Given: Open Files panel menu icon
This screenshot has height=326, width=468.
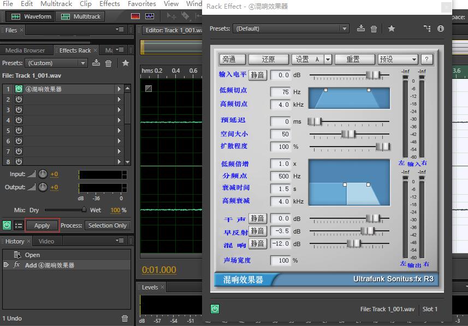Looking at the screenshot, I should pyautogui.click(x=120, y=30).
